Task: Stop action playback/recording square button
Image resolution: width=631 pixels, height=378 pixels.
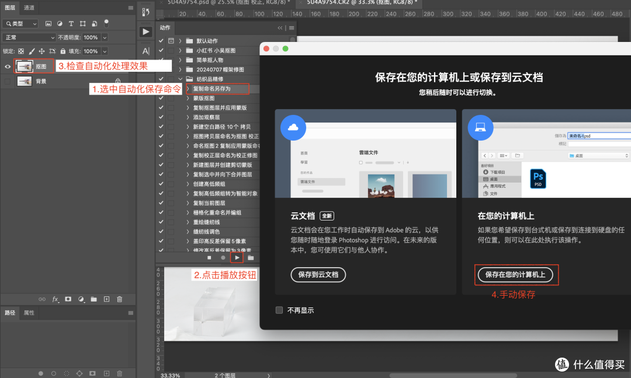Action: 209,258
